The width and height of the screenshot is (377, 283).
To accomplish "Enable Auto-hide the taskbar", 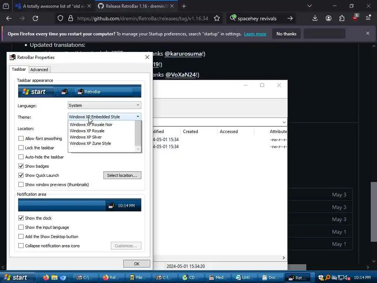I will (21, 157).
